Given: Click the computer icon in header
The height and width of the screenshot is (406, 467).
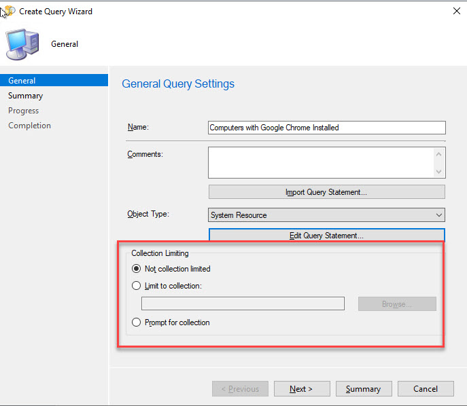Looking at the screenshot, I should pos(22,44).
